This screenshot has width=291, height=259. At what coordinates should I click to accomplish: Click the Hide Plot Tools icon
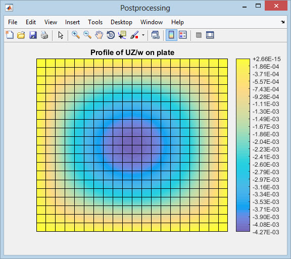coord(199,35)
